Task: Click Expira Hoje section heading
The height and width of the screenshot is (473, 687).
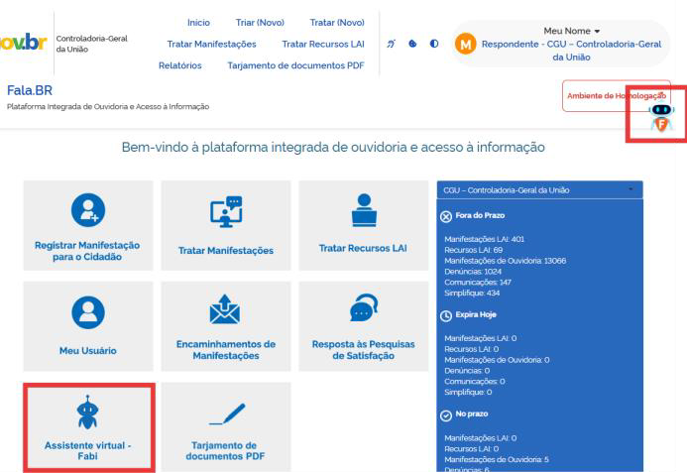Action: click(x=476, y=314)
